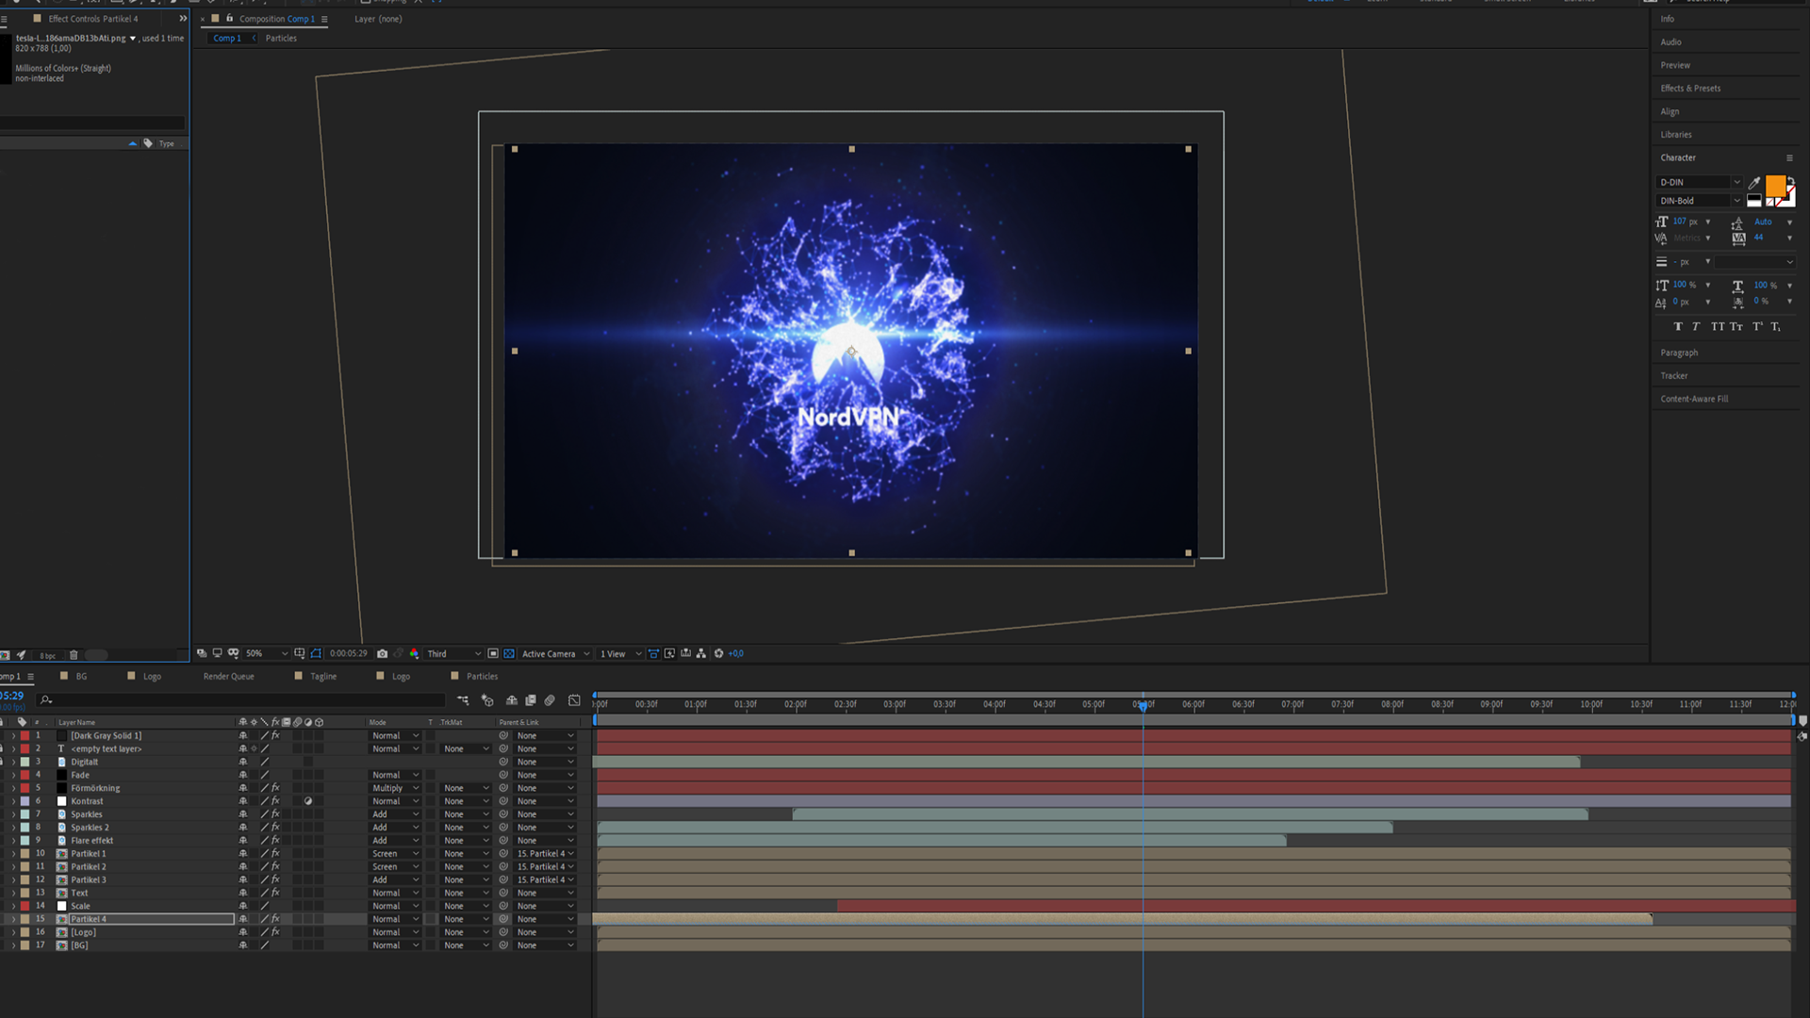The width and height of the screenshot is (1810, 1018).
Task: Expand the Dark Gray Solid 1 layer
Action: [x=13, y=736]
